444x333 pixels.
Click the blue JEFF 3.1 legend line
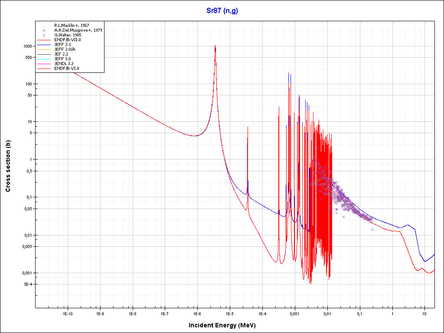point(44,45)
